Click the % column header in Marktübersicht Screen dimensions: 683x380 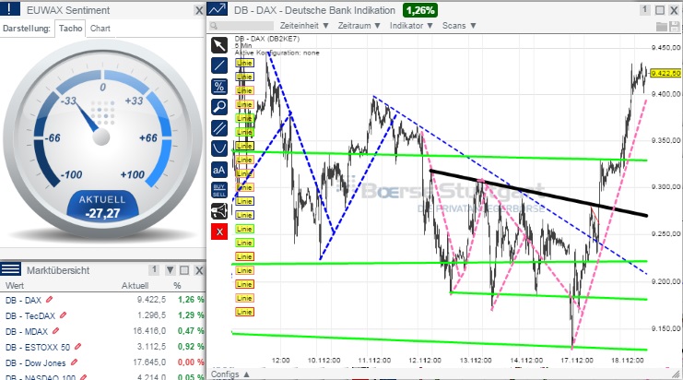177,286
